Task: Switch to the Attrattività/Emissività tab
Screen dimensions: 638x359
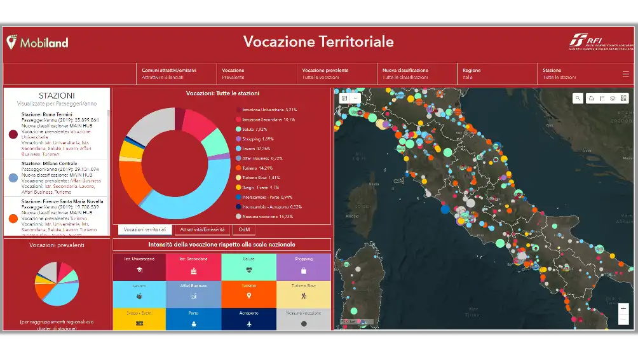Action: [202, 229]
